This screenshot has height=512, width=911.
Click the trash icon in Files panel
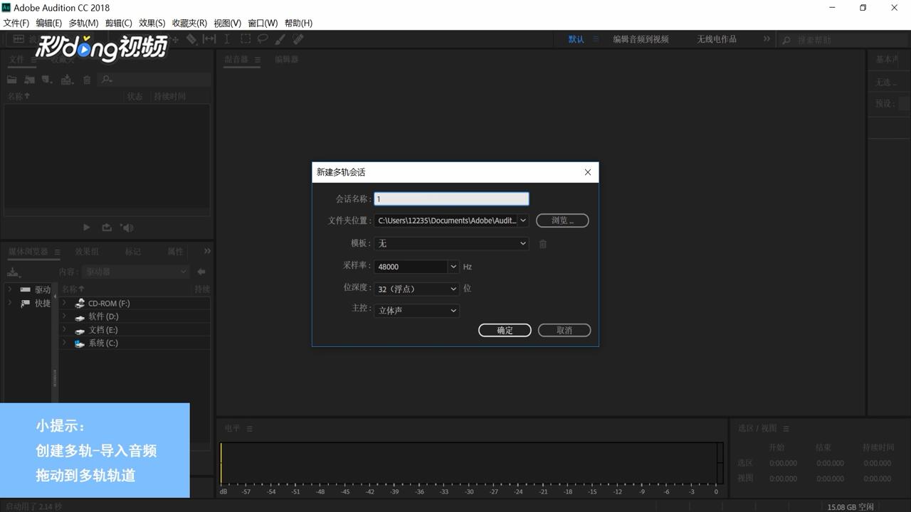[x=87, y=80]
